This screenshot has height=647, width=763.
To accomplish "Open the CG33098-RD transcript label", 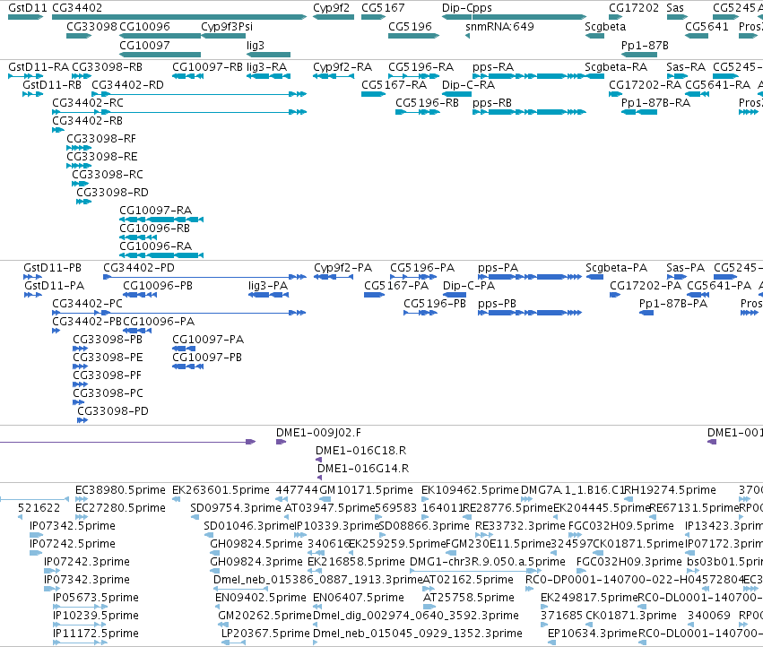I will [x=112, y=192].
